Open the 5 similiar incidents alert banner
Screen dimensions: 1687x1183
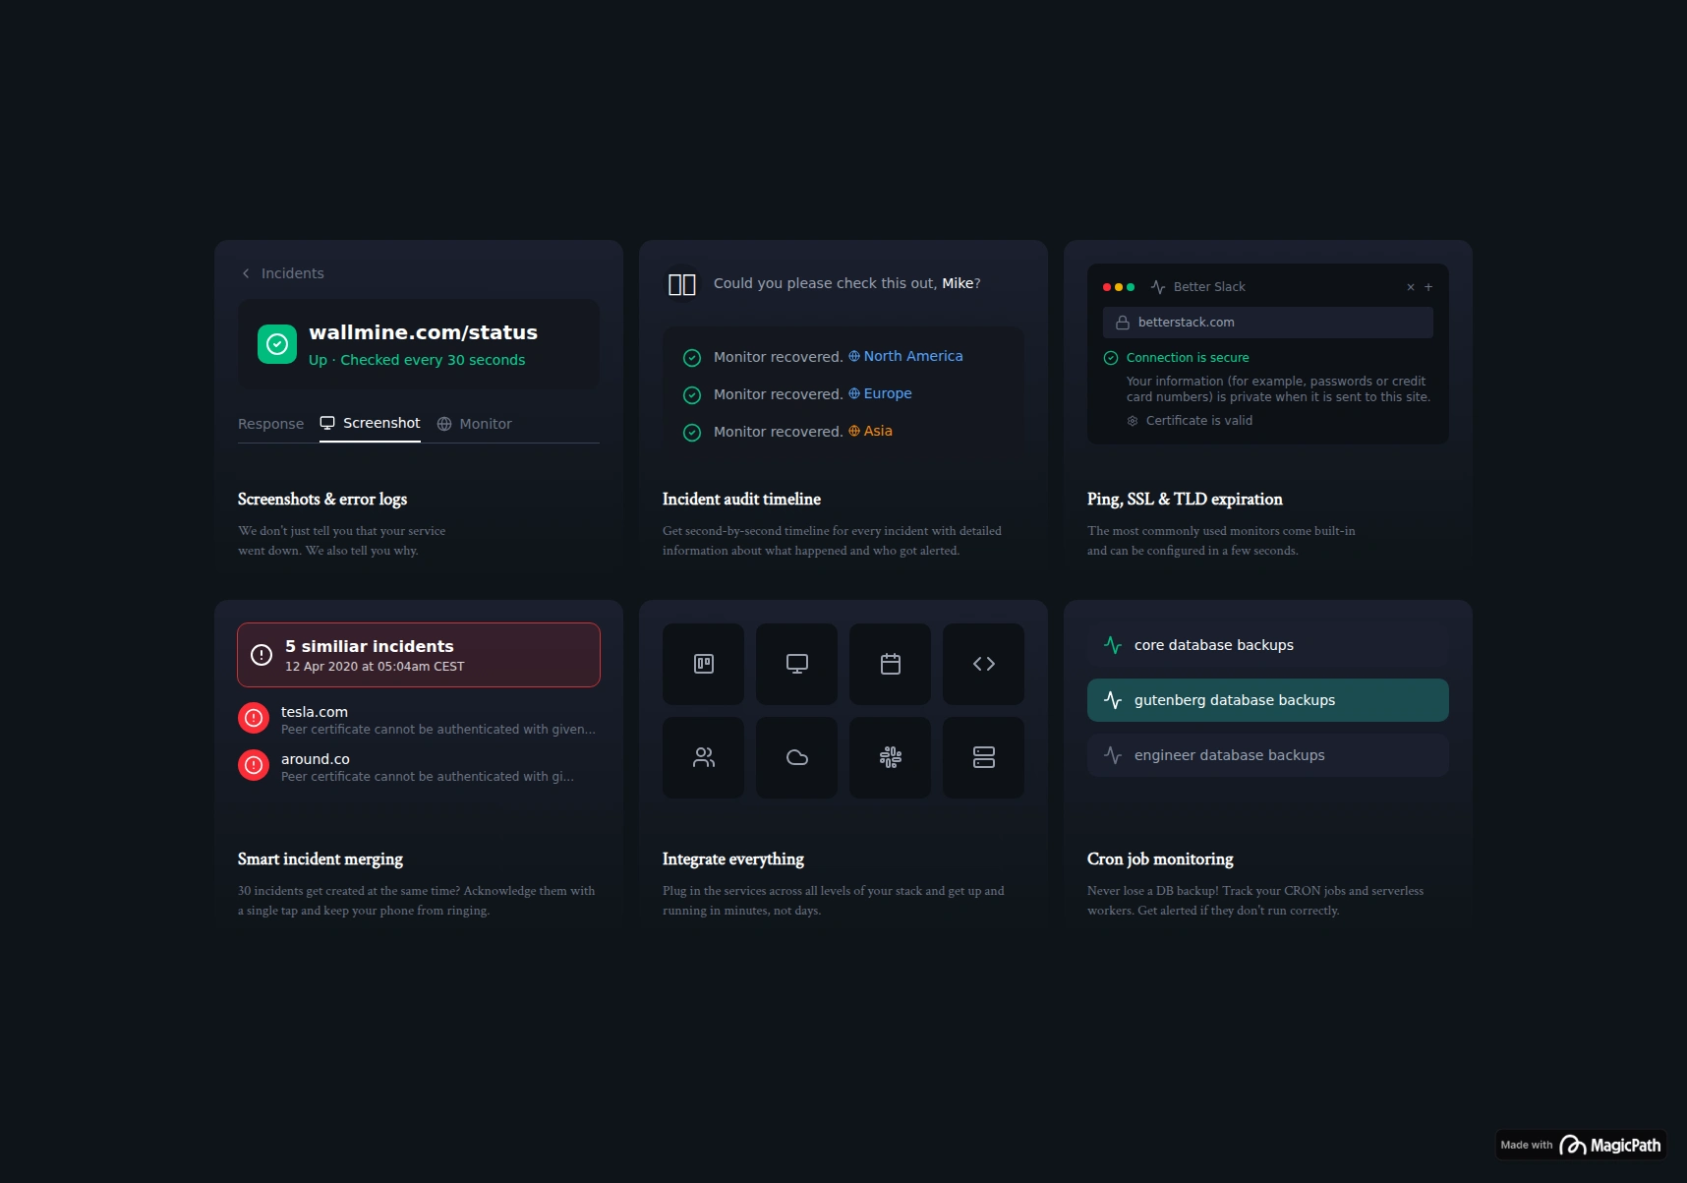tap(419, 655)
